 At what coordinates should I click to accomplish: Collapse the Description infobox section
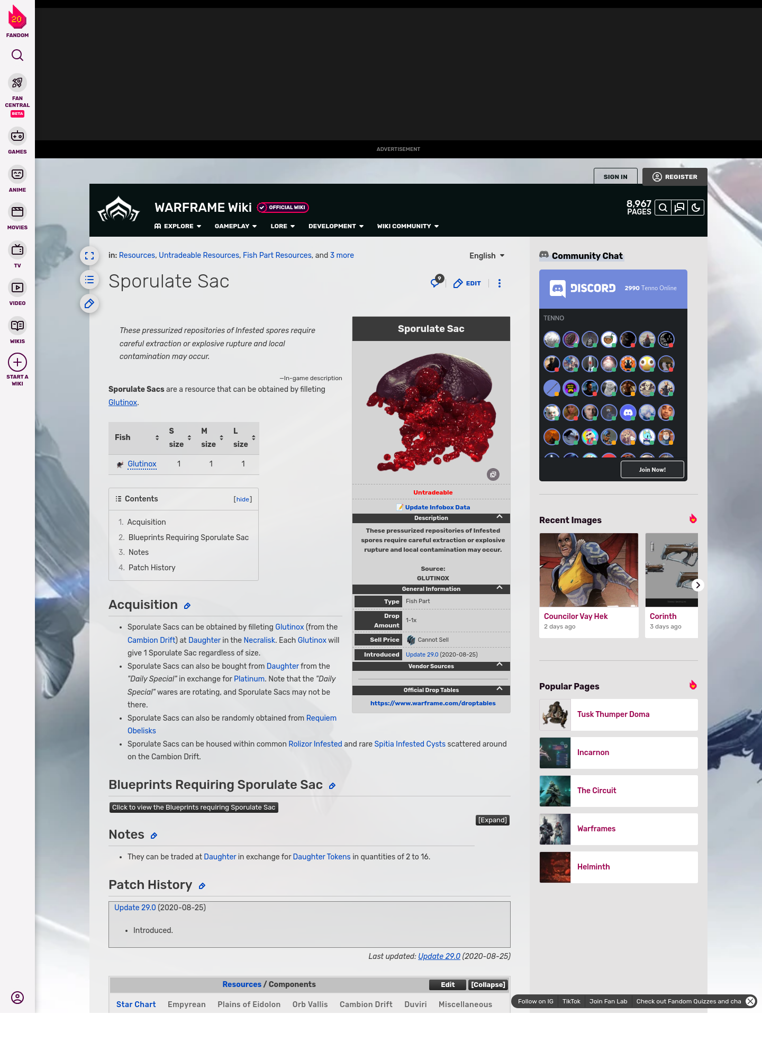coord(500,517)
